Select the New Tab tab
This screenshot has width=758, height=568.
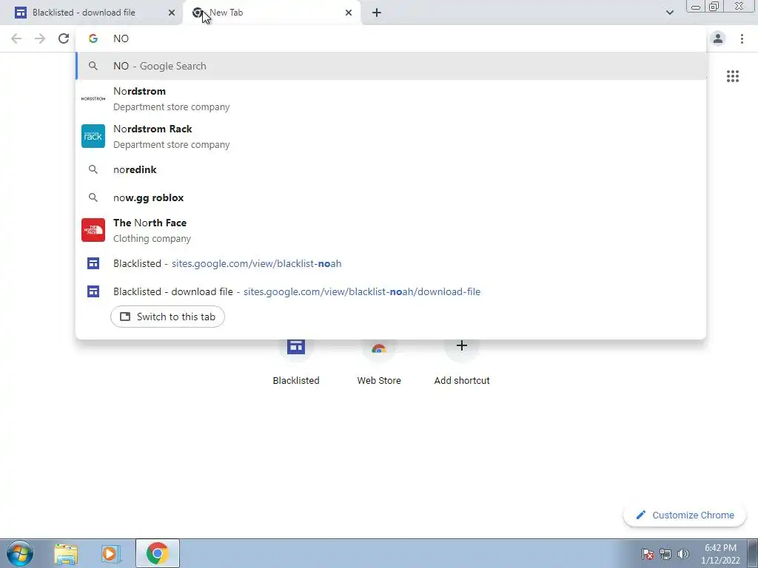click(x=272, y=13)
